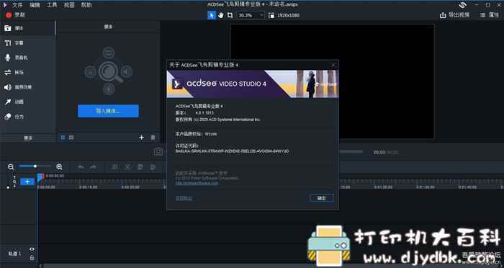Select the arrow pointer tool
Image resolution: width=504 pixels, height=268 pixels.
coord(212,15)
